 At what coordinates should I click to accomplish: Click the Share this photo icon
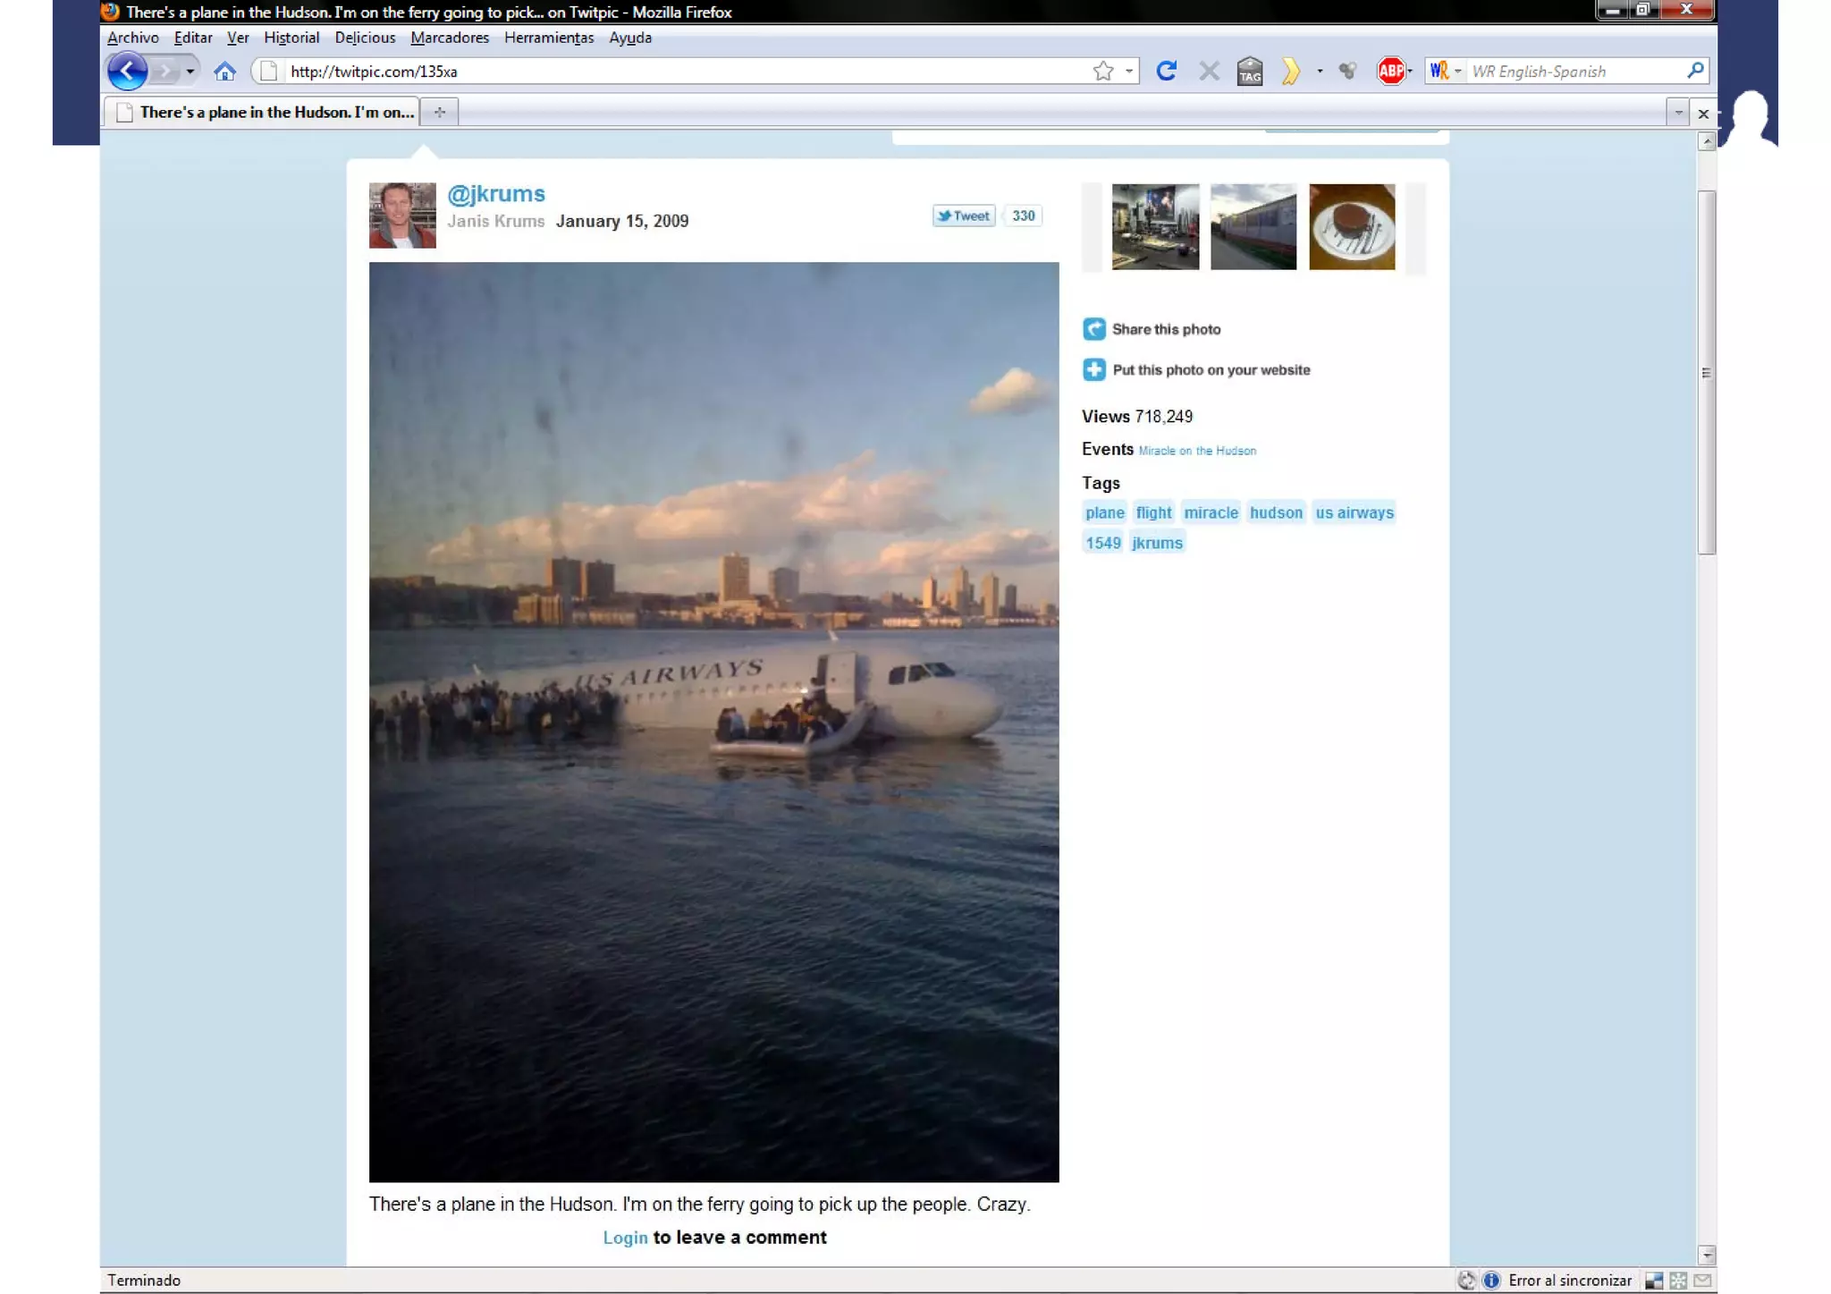1093,329
